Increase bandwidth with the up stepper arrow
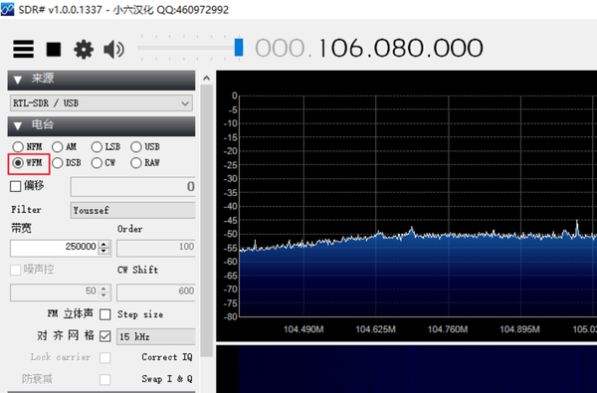Image resolution: width=597 pixels, height=393 pixels. [x=103, y=244]
